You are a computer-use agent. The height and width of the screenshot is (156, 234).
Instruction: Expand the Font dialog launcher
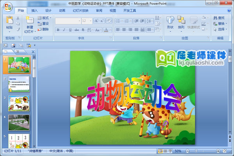111,37
